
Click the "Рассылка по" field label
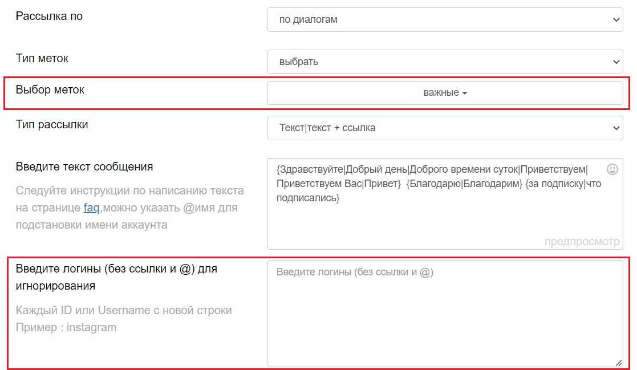(49, 16)
